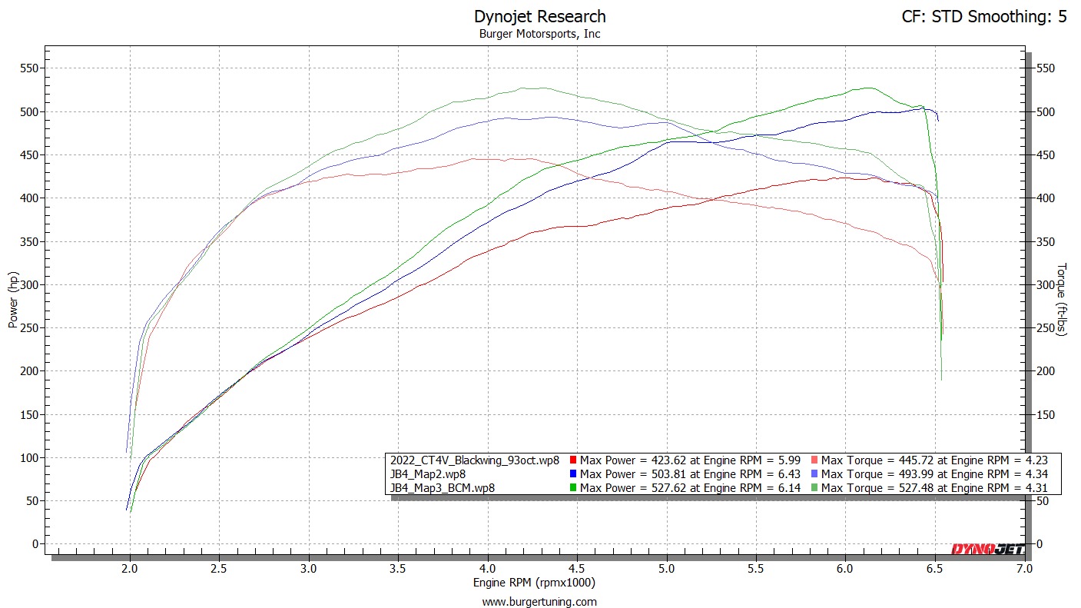
Task: Select the light green Max Torque swatch
Action: tap(814, 487)
